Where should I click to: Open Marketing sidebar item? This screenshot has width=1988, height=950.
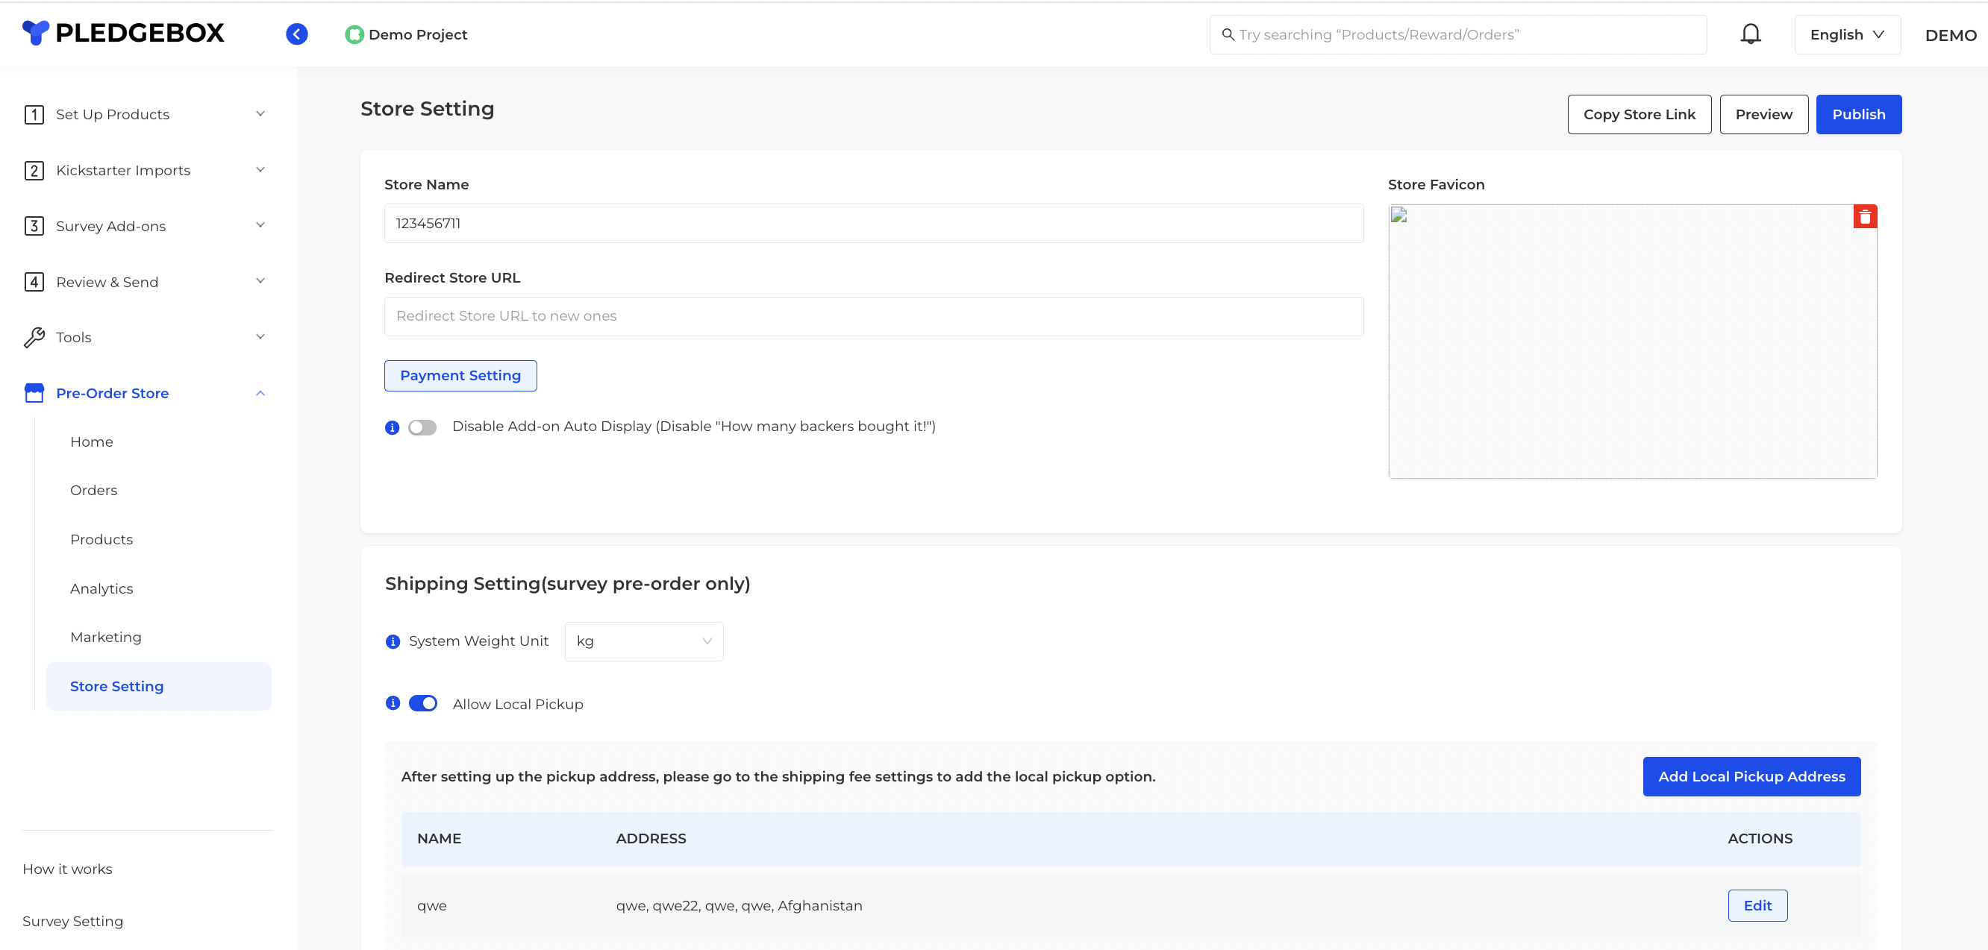click(x=106, y=638)
